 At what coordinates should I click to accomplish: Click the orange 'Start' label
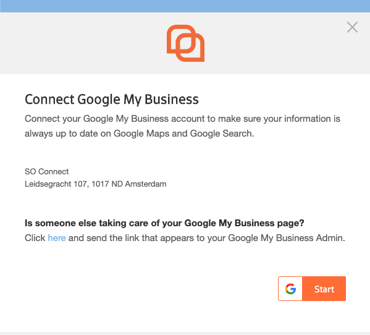click(324, 289)
